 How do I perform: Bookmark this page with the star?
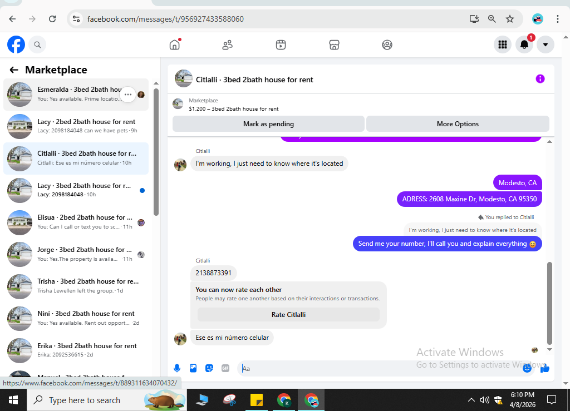coord(510,19)
